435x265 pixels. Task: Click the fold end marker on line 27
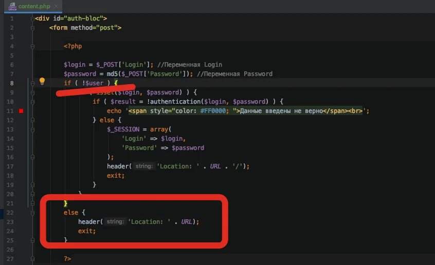pos(32,259)
